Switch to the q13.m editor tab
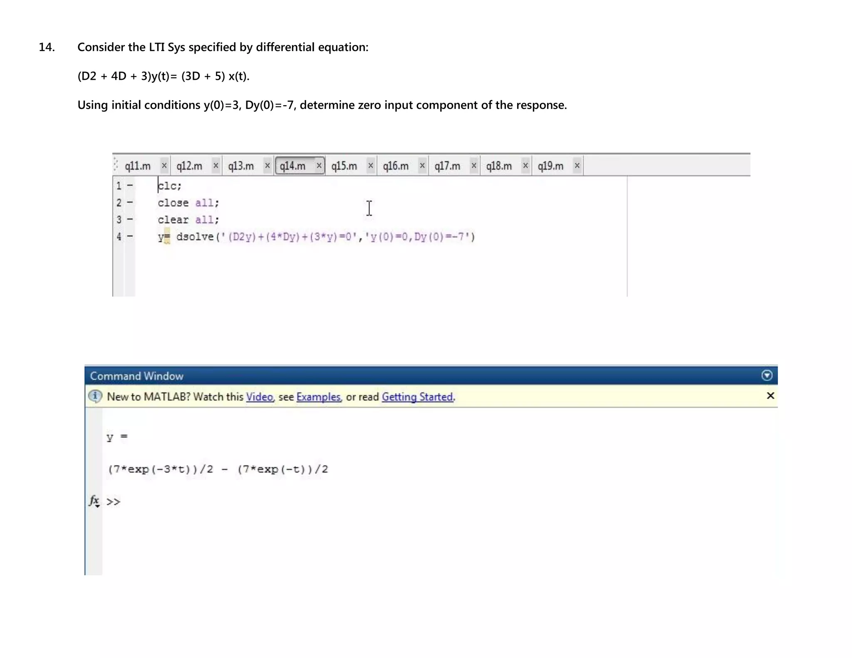Image resolution: width=852 pixels, height=658 pixels. tap(241, 166)
